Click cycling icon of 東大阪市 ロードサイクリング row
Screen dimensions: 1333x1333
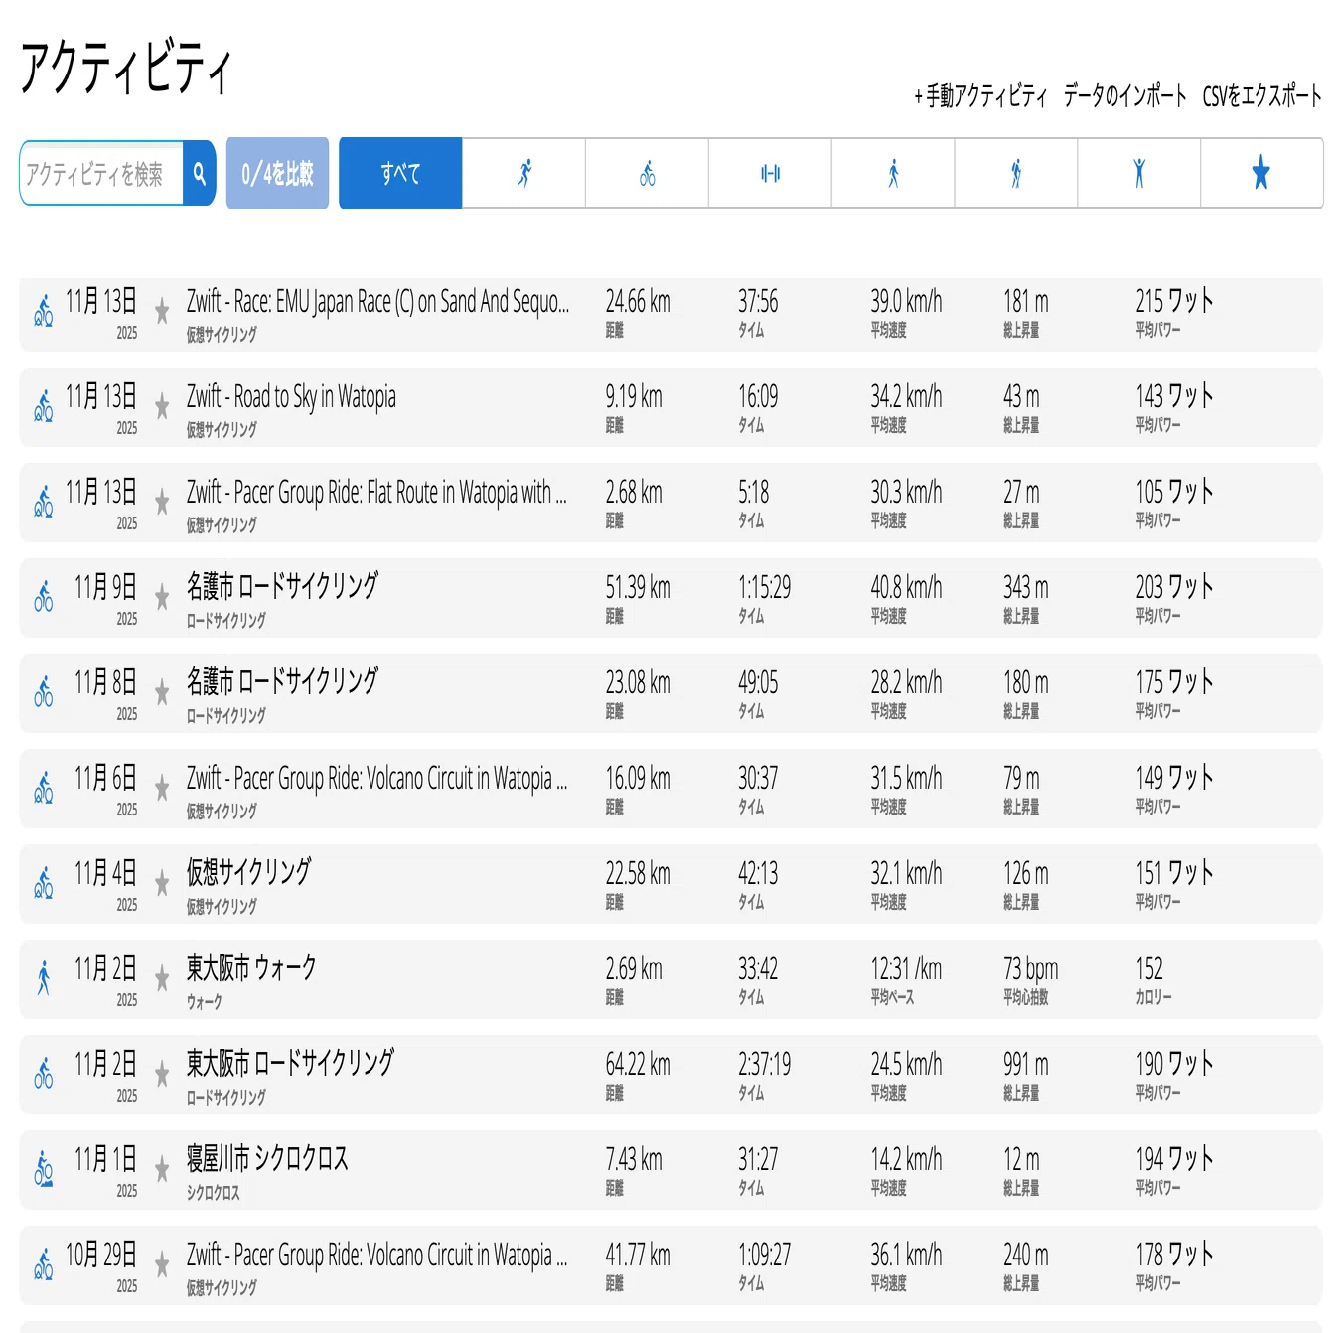(x=44, y=1074)
